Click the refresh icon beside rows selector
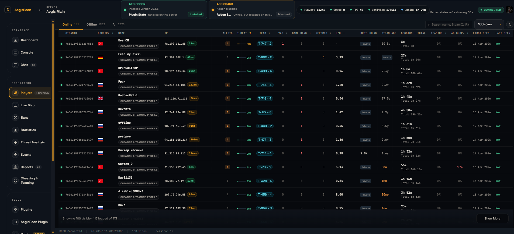Screen dimensions: 514x234 (510, 24)
